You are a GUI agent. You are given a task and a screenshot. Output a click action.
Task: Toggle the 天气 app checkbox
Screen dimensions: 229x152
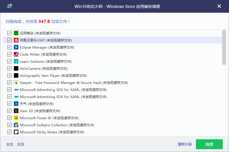coord(9,104)
